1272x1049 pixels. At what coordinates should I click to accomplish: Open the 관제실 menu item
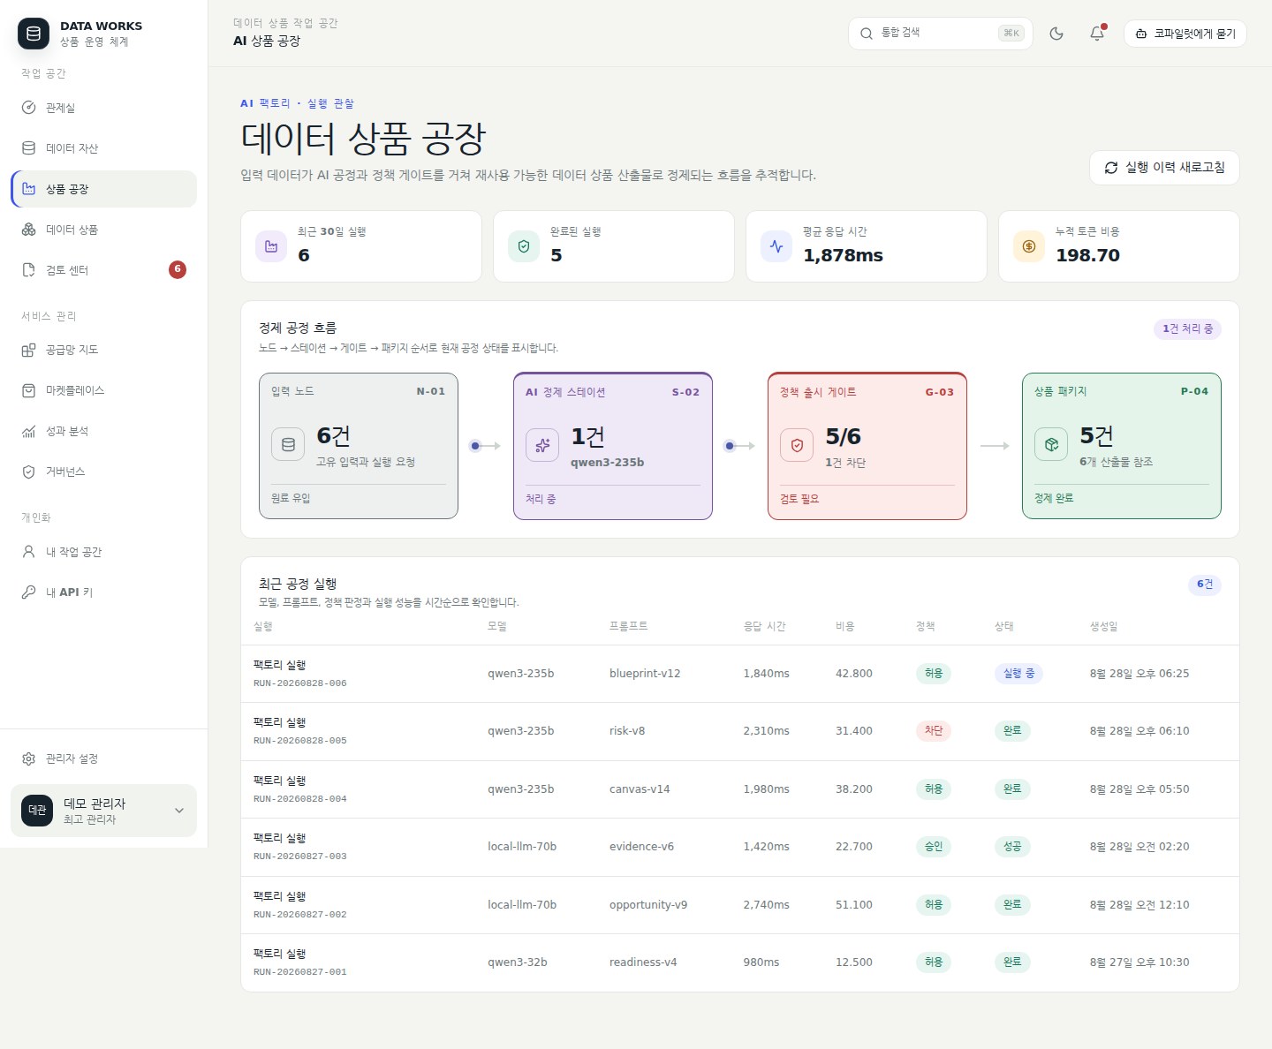pyautogui.click(x=103, y=108)
